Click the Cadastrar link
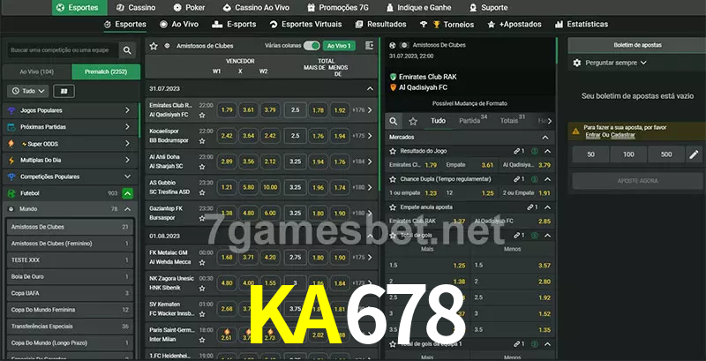 pyautogui.click(x=623, y=135)
